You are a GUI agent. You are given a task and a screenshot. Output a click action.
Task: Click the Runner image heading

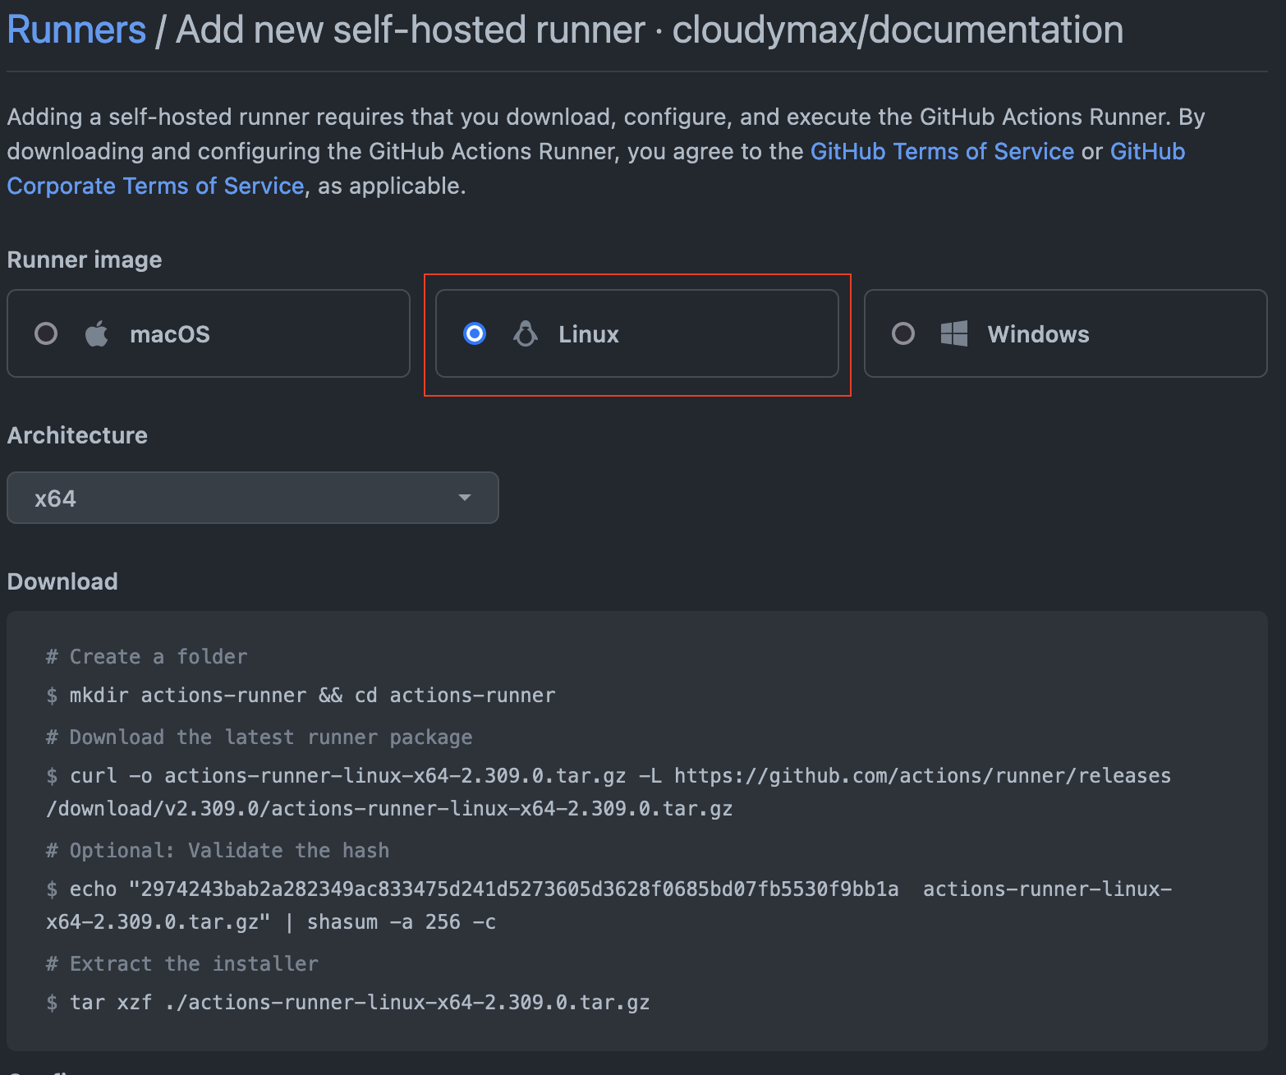pyautogui.click(x=85, y=260)
